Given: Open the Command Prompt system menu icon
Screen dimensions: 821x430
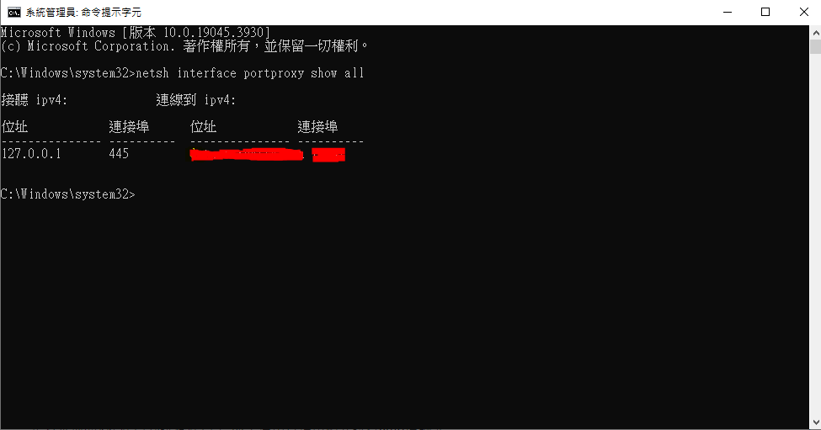Looking at the screenshot, I should click(14, 12).
